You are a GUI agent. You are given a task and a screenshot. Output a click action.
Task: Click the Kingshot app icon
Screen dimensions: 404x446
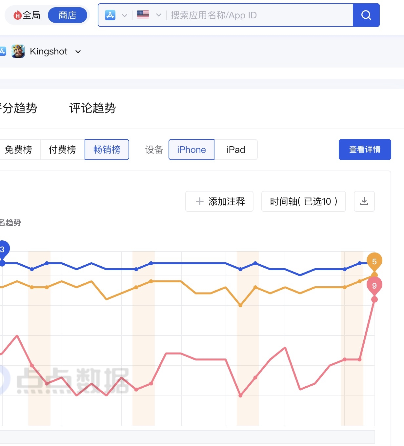coord(18,51)
